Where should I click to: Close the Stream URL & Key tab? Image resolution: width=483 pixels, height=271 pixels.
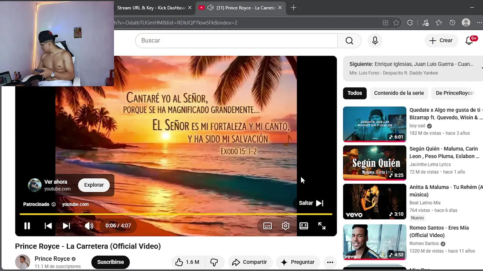pyautogui.click(x=190, y=8)
